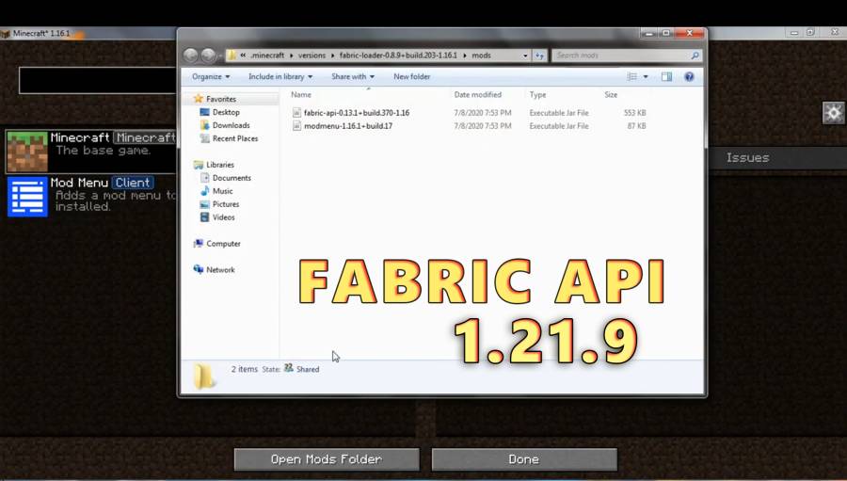This screenshot has width=847, height=481.
Task: Sort files by Type column
Action: coord(537,94)
